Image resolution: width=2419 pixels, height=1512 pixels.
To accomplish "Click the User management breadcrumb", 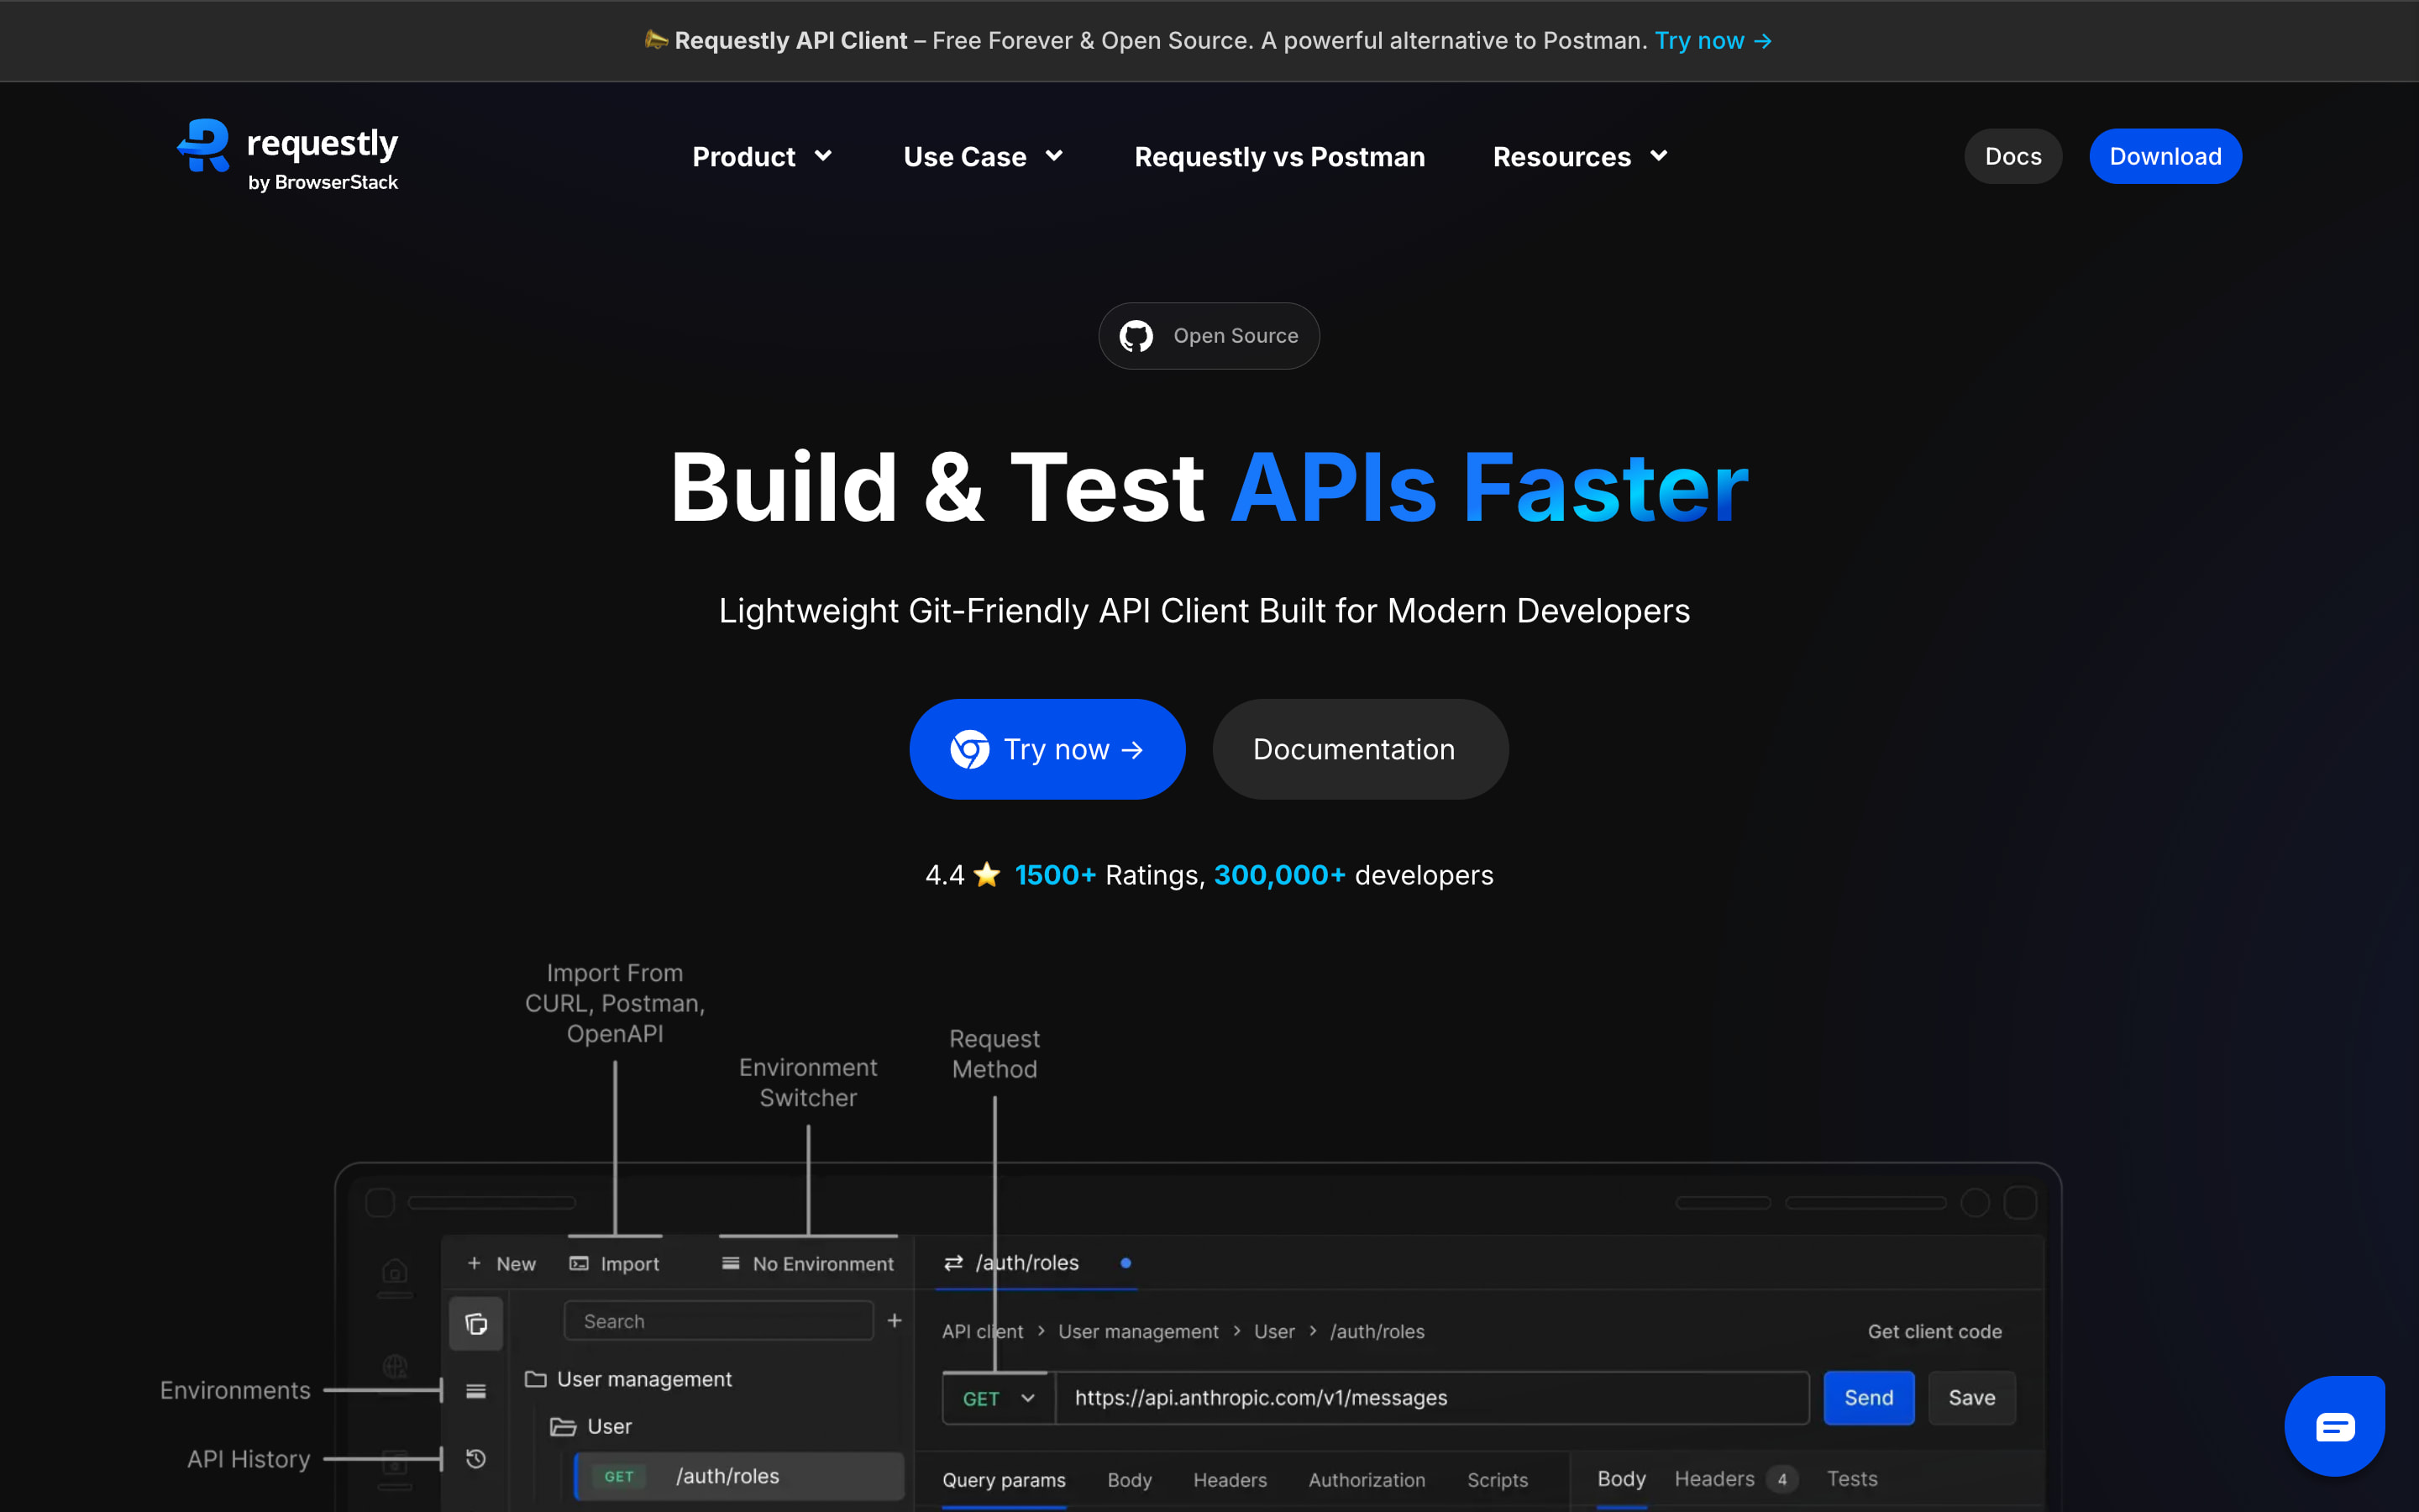I will [1139, 1332].
